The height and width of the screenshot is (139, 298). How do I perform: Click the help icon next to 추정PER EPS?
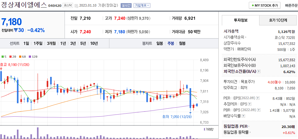250,104
